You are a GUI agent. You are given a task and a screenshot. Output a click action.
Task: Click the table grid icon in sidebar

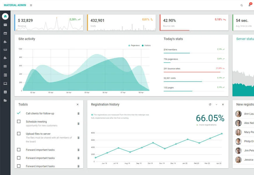coord(5,66)
